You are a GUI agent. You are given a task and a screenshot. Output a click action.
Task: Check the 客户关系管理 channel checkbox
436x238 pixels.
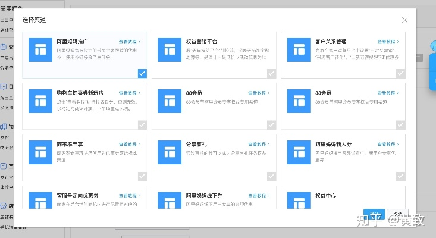pyautogui.click(x=401, y=73)
